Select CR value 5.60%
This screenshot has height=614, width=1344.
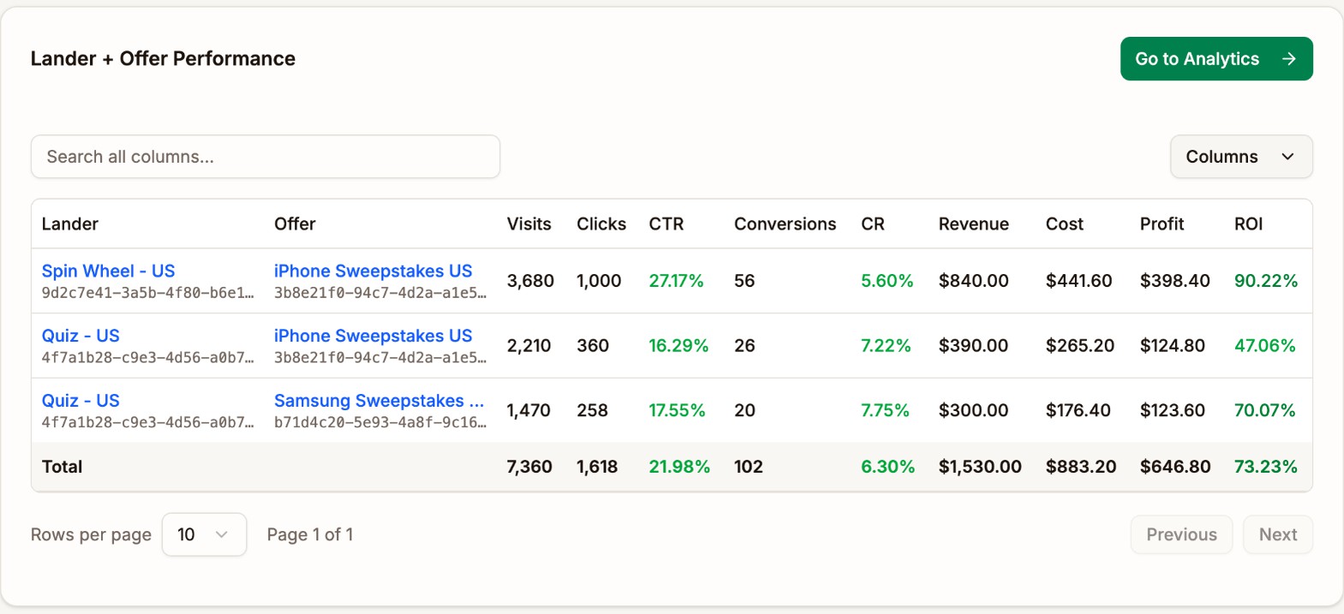(887, 281)
